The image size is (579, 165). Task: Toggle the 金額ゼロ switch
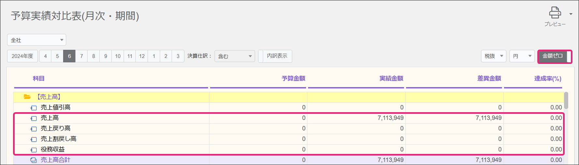pyautogui.click(x=555, y=56)
